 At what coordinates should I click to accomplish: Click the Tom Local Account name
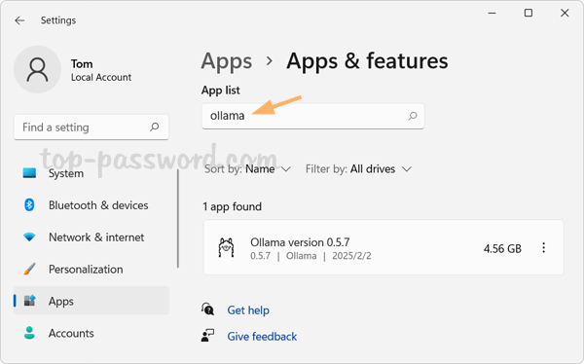coord(101,70)
